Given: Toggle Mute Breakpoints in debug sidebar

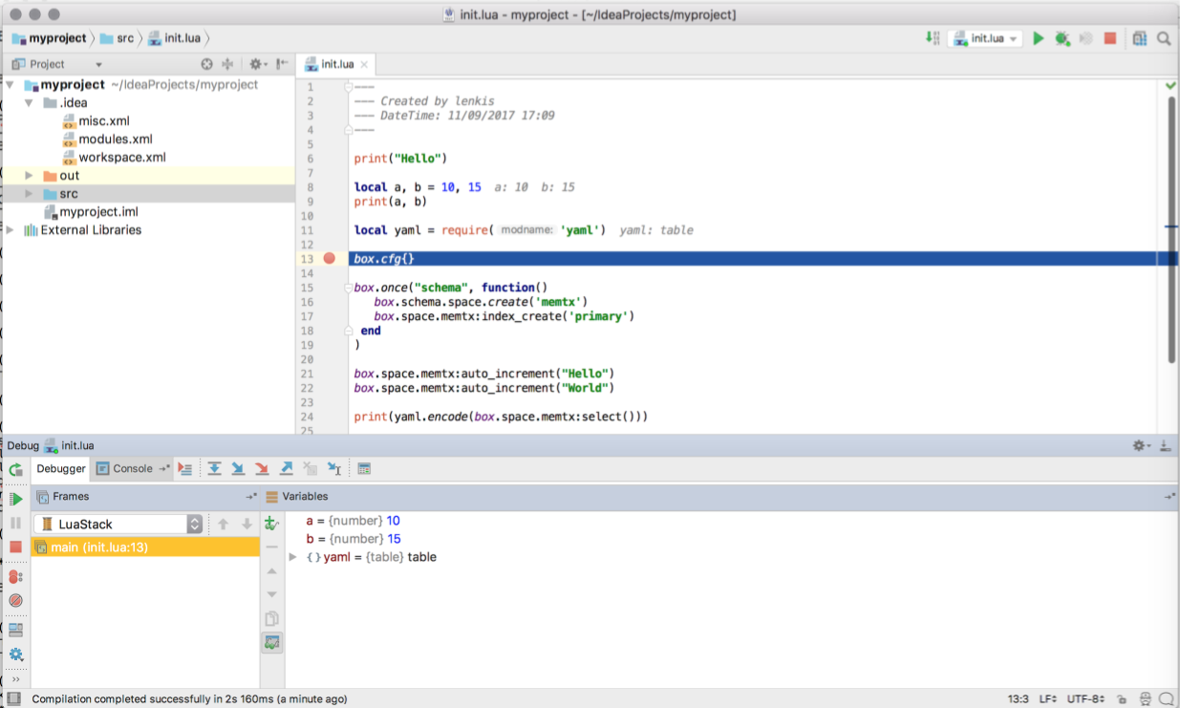Looking at the screenshot, I should pos(15,601).
